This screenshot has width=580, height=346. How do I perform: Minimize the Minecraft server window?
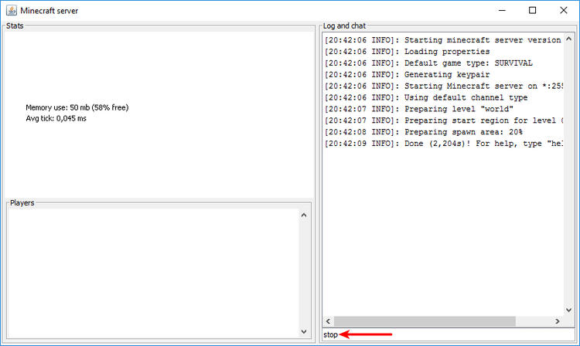click(x=502, y=10)
